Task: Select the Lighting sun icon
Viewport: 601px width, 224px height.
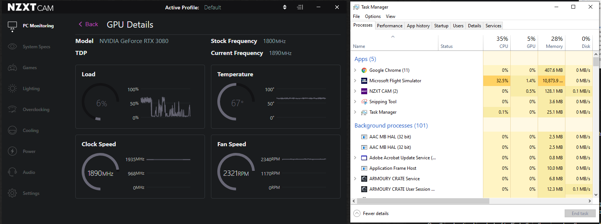Action: (x=12, y=89)
